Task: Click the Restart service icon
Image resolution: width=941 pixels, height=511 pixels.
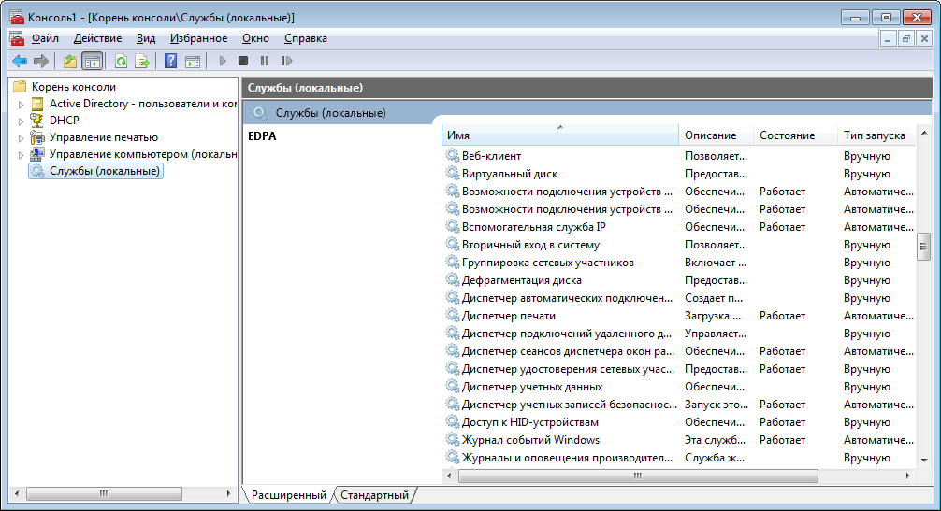Action: point(286,61)
